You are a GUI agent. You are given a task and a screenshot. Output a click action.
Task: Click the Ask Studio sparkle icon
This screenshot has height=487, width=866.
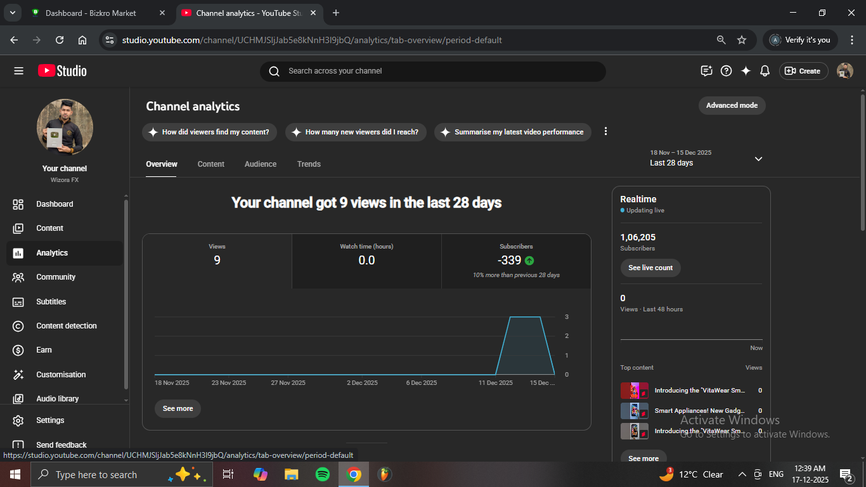tap(746, 71)
